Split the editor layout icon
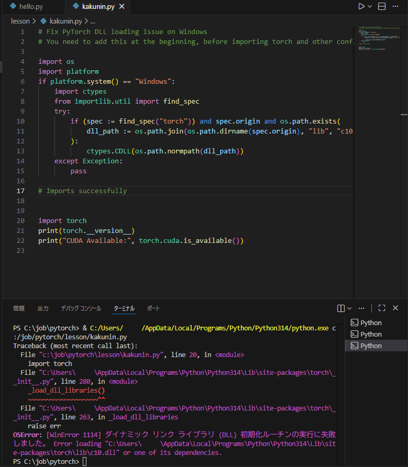This screenshot has height=467, width=408. tap(382, 6)
